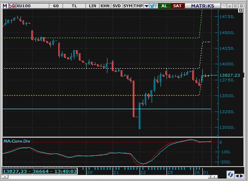Click the date marker 25 on time axis
This screenshot has width=249, height=181.
point(170,173)
